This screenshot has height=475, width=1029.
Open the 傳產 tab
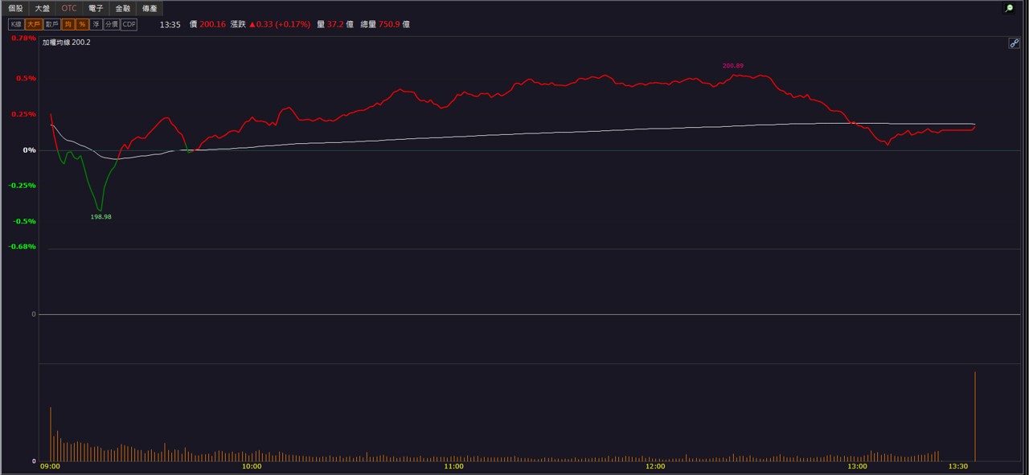coord(150,8)
